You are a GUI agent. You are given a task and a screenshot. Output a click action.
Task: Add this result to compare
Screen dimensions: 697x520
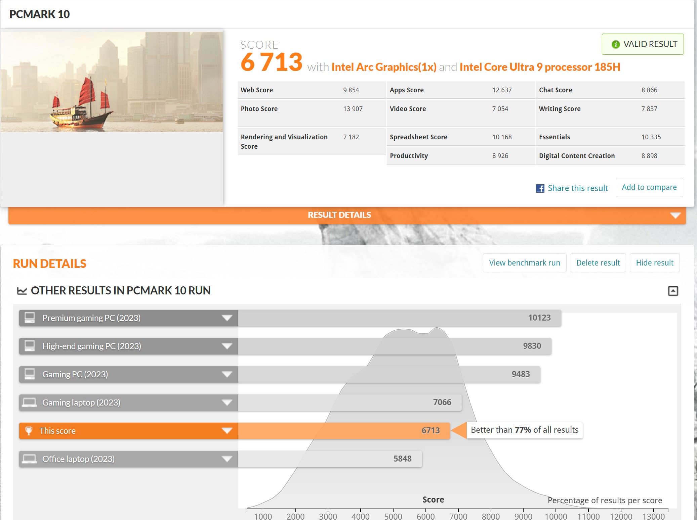[x=649, y=187]
